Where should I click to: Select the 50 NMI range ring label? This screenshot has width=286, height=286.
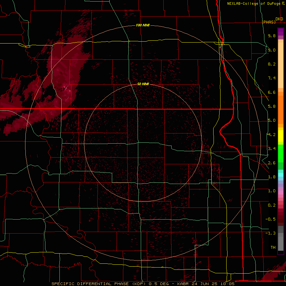tap(143, 84)
